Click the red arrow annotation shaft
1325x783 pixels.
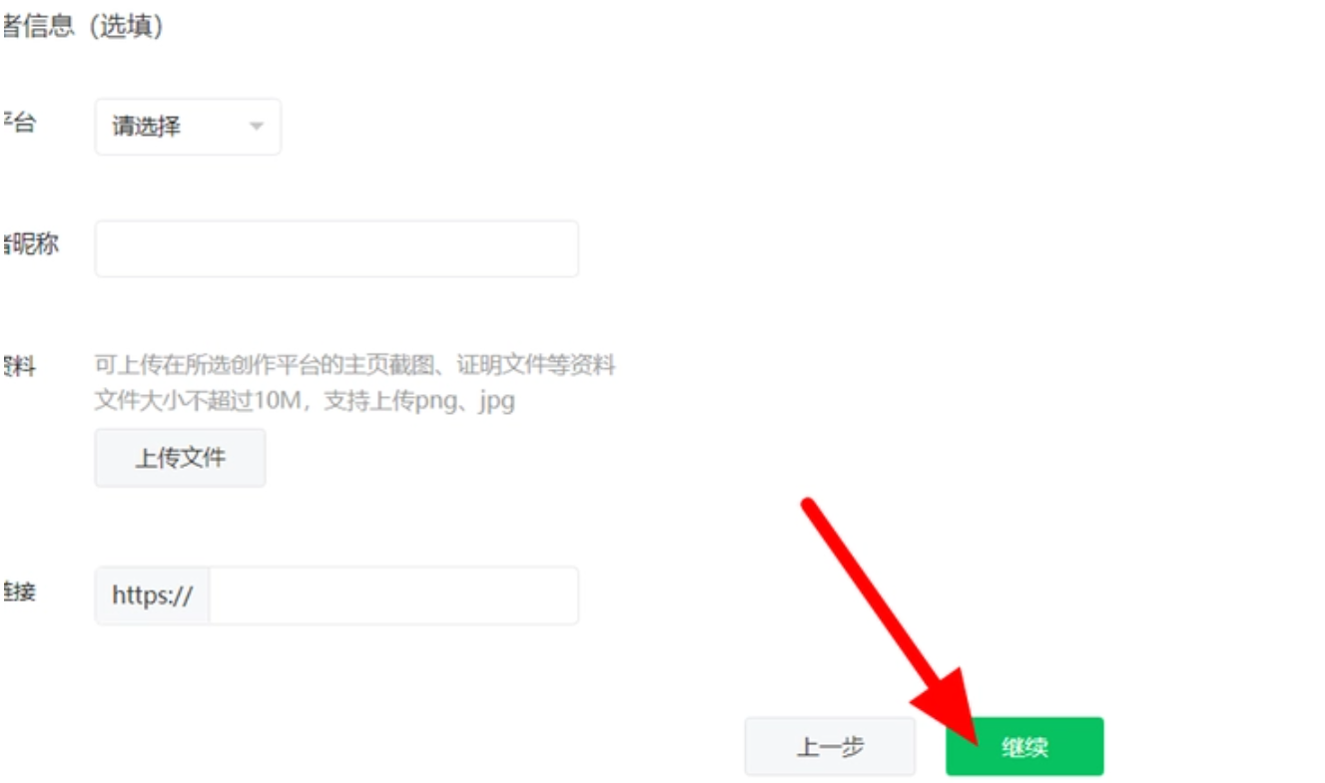[865, 587]
